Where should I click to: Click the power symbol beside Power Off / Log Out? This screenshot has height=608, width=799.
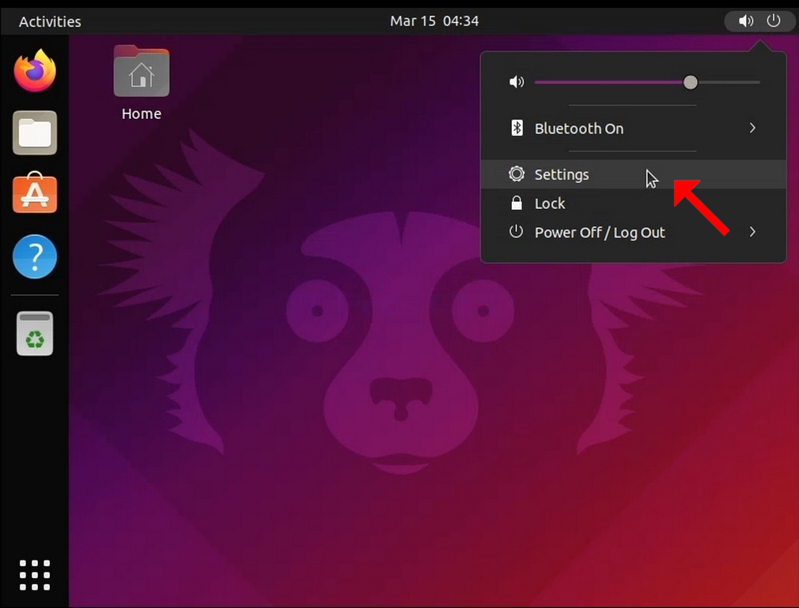(x=517, y=232)
